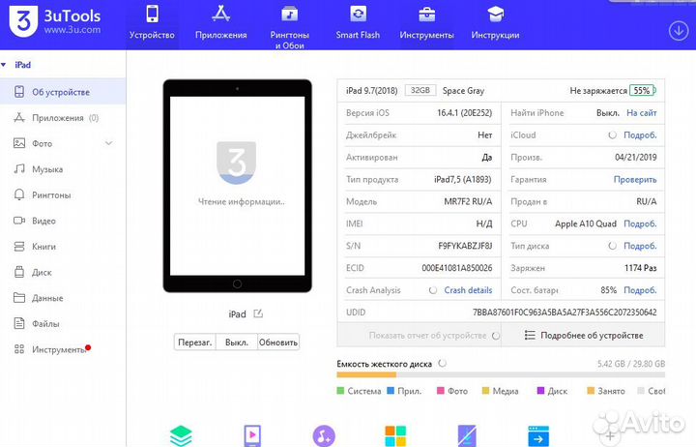Open Музыка in sidebar
Screen dimensions: 696x447
tap(63, 169)
